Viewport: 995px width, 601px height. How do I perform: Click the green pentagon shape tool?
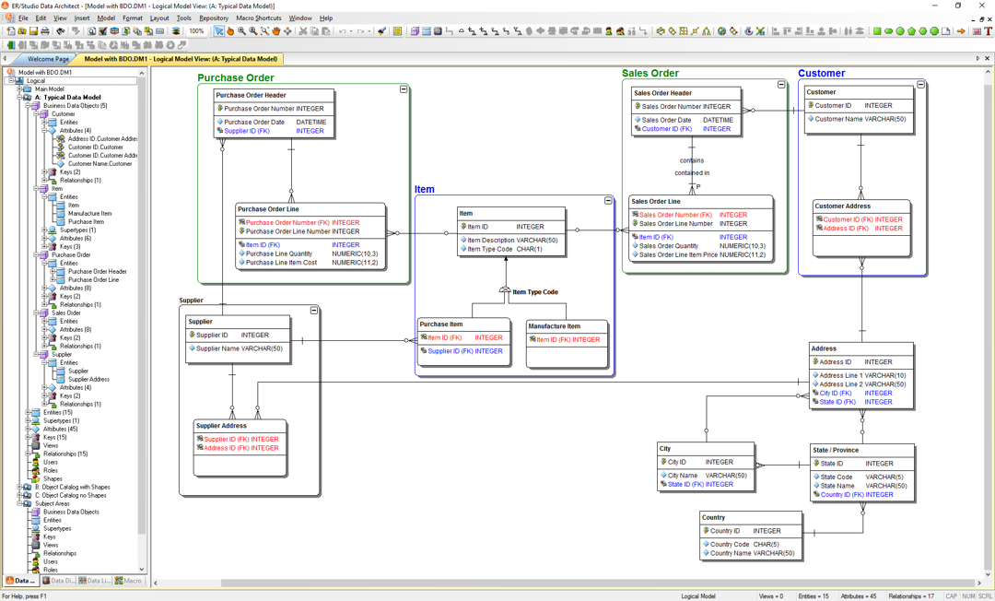point(911,31)
